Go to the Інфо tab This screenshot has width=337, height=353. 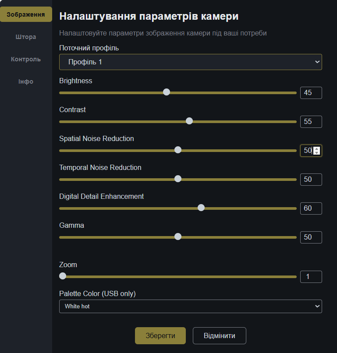pos(26,81)
